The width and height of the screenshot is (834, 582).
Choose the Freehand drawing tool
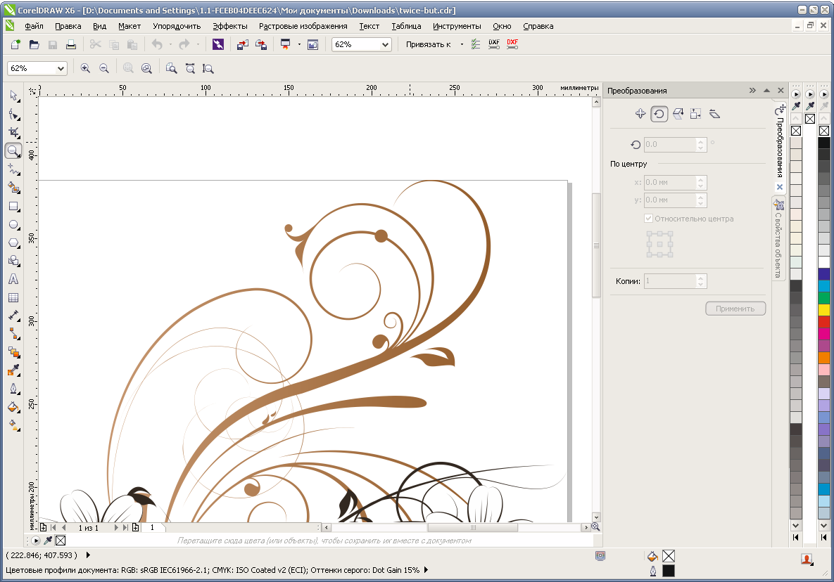click(14, 169)
